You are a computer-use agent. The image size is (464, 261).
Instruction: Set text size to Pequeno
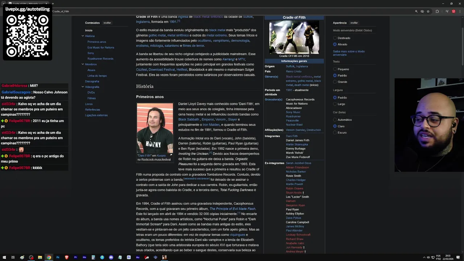click(x=335, y=69)
